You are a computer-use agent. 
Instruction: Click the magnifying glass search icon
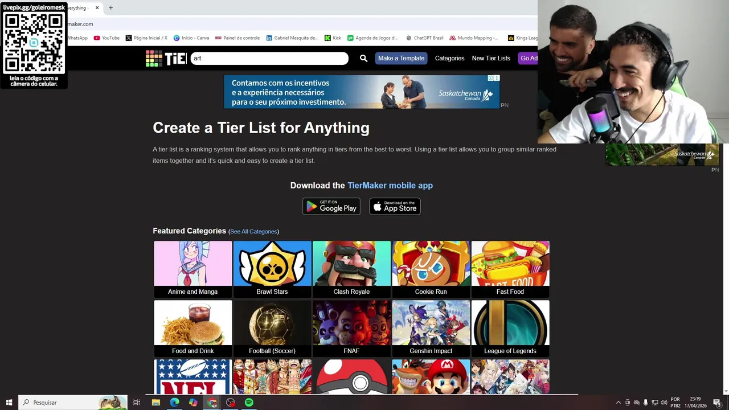(x=363, y=58)
